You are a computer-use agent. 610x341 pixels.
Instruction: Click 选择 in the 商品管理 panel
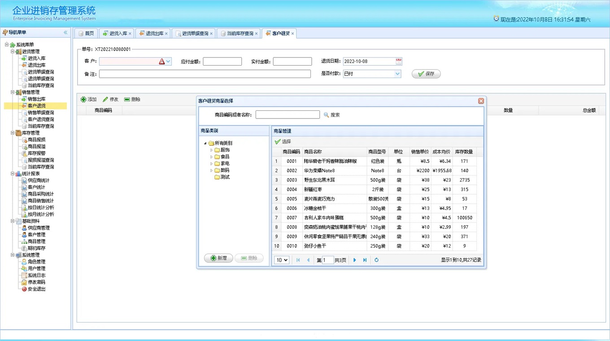coord(283,141)
